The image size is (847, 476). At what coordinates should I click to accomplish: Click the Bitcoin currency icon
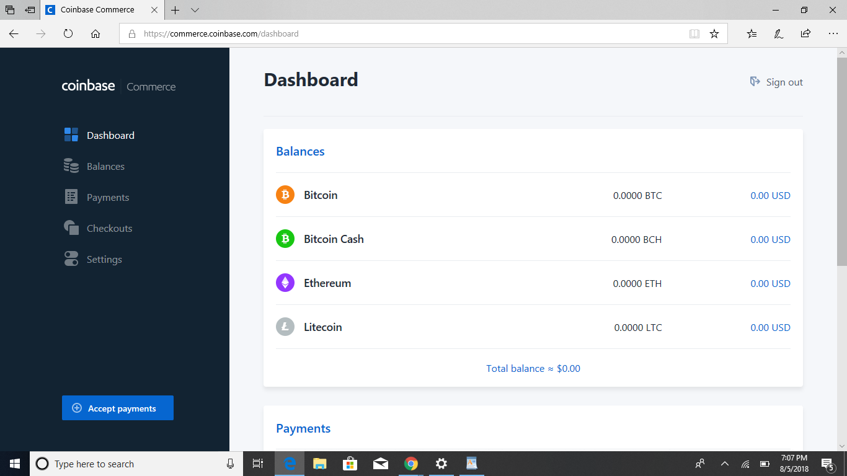(285, 194)
